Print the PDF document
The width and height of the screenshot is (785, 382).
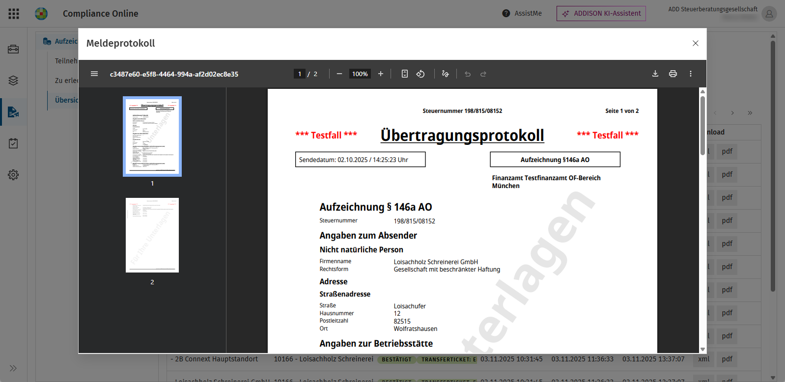[x=673, y=74]
